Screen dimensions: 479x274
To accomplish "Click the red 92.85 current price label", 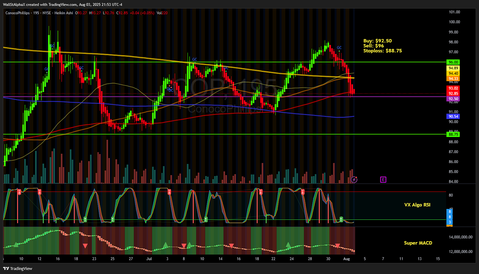I will tap(452, 93).
